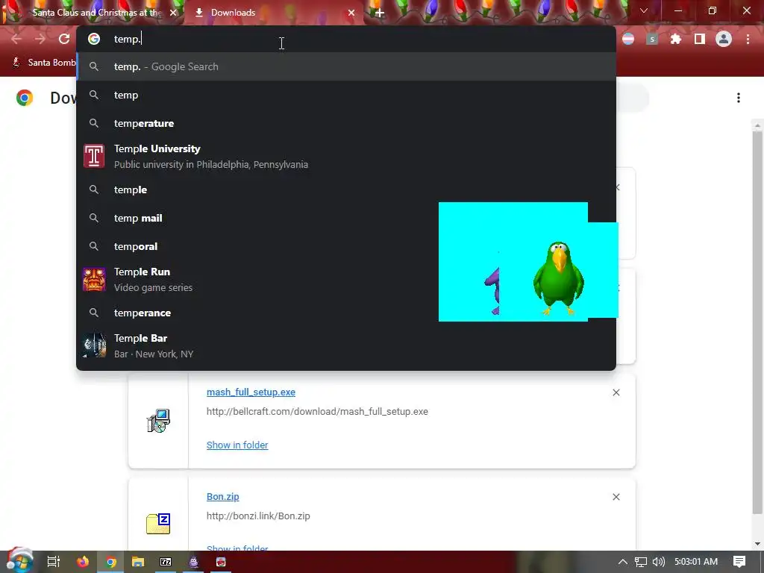
Task: Click the gray S extension icon
Action: [x=652, y=39]
